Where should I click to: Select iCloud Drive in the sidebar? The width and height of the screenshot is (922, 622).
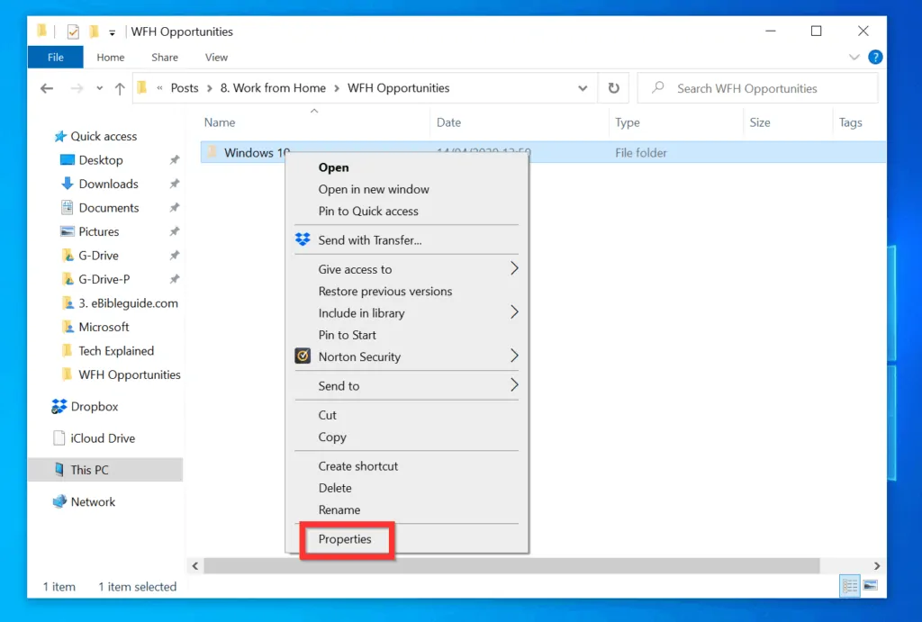click(102, 438)
